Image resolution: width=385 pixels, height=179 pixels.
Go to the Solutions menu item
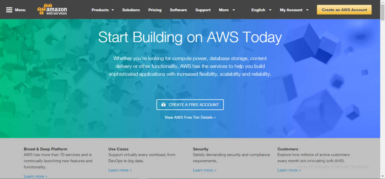pyautogui.click(x=131, y=10)
